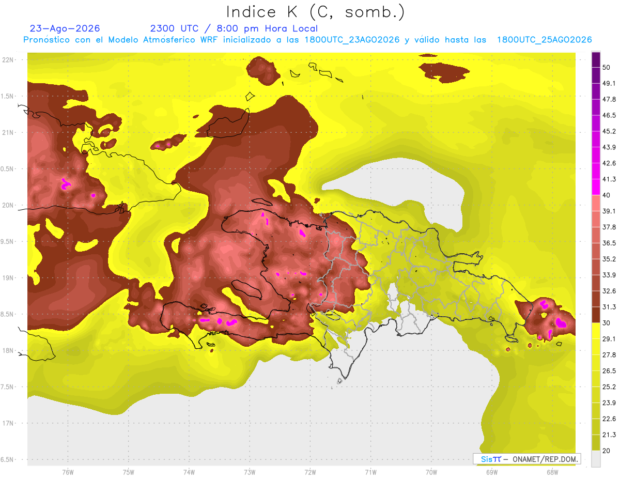Select the date "23-Ago-2026"
620x479 pixels.
tap(65, 28)
